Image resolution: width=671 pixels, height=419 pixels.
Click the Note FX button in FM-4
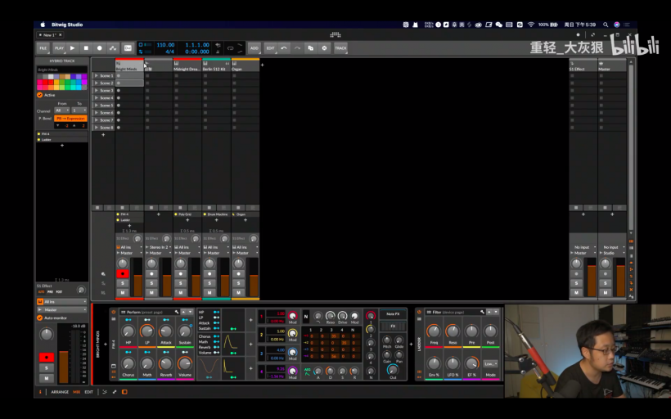(393, 314)
